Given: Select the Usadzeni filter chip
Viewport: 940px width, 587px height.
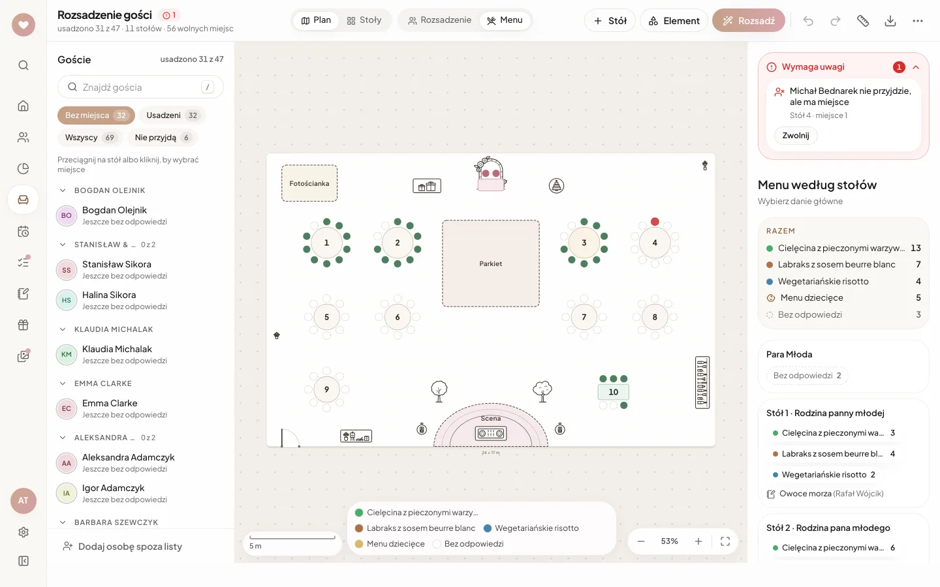Looking at the screenshot, I should click(x=172, y=115).
